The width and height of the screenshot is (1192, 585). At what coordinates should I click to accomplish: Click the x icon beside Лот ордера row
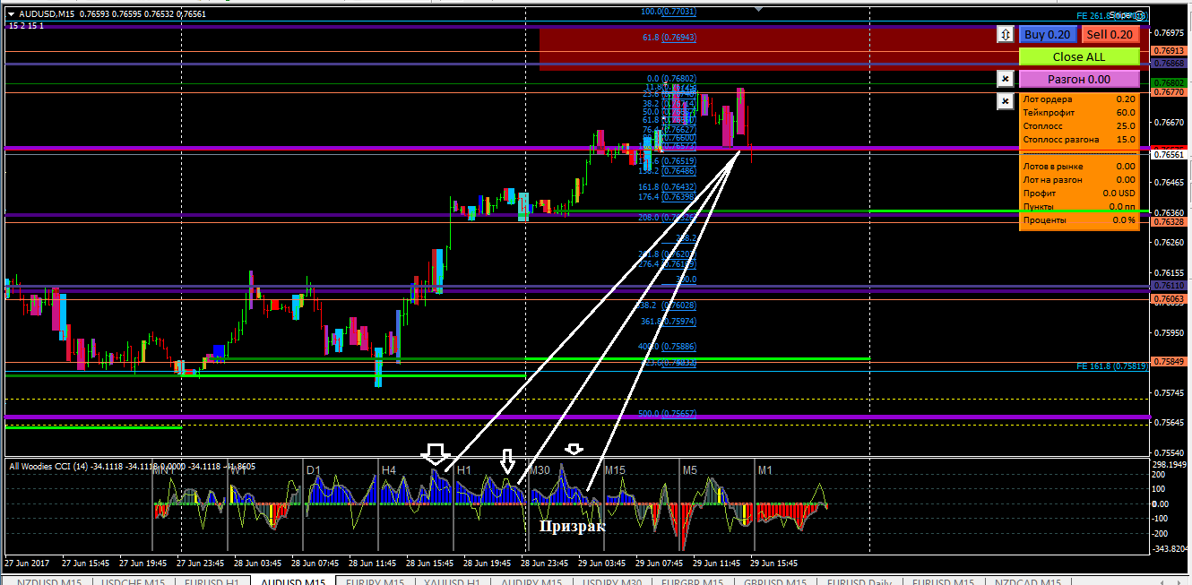[x=1006, y=101]
